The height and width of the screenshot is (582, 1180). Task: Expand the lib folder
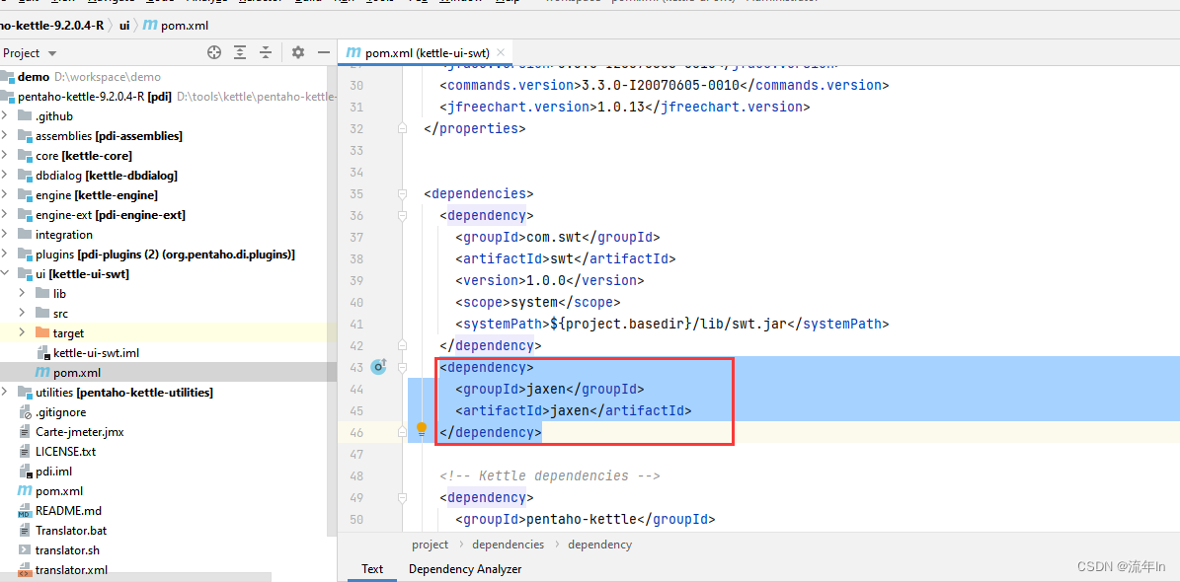click(22, 293)
